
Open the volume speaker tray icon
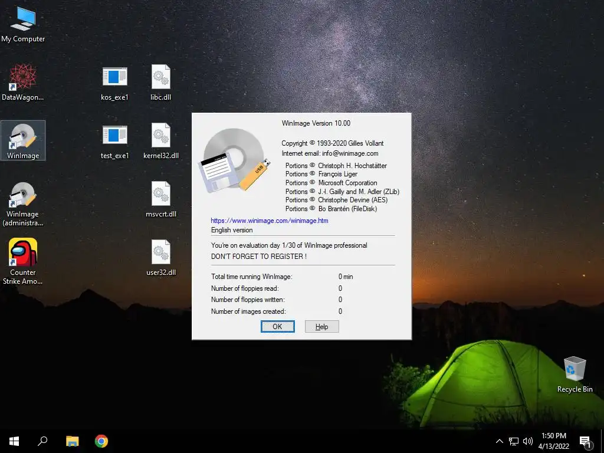click(x=528, y=441)
